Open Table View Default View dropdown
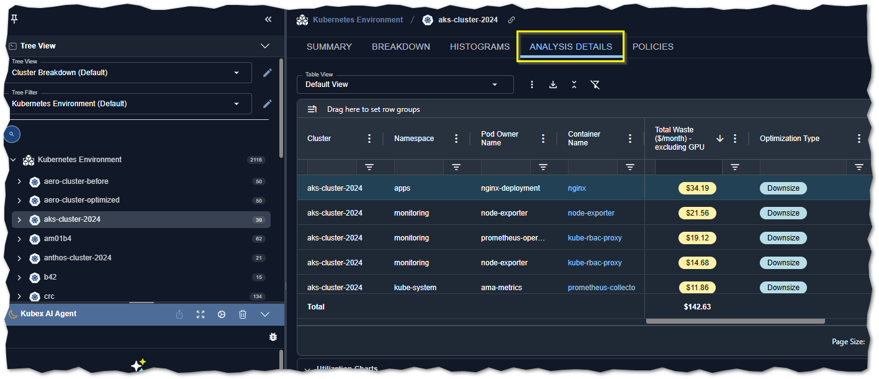 pyautogui.click(x=405, y=84)
